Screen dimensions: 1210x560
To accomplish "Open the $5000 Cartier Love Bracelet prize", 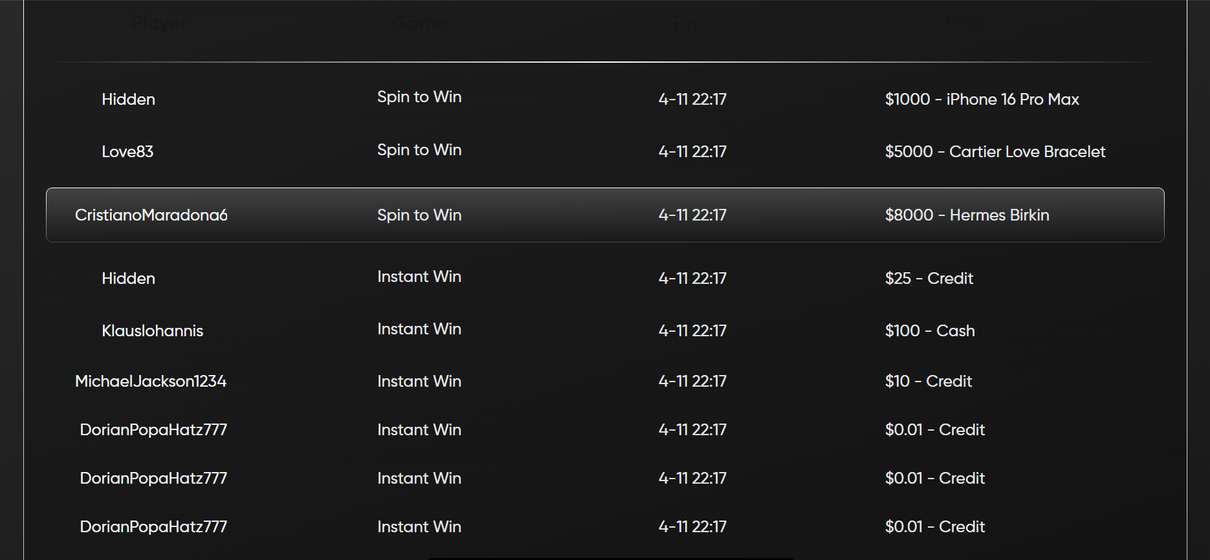I will click(996, 151).
